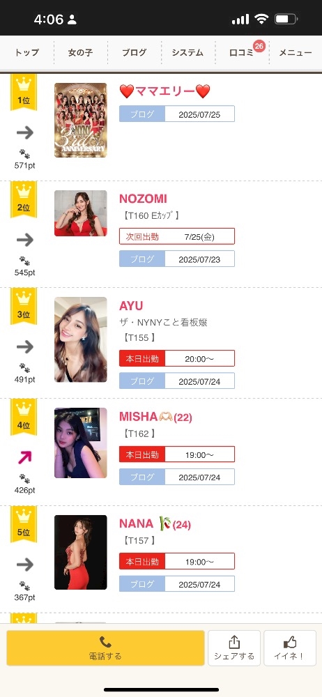This screenshot has height=697, width=322.
Task: Open MISHA's profile thumbnail photo
Action: coord(81,443)
